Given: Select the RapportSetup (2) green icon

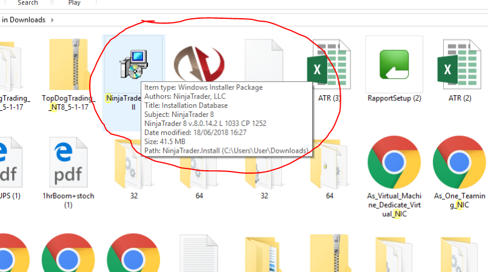Looking at the screenshot, I should 394,64.
